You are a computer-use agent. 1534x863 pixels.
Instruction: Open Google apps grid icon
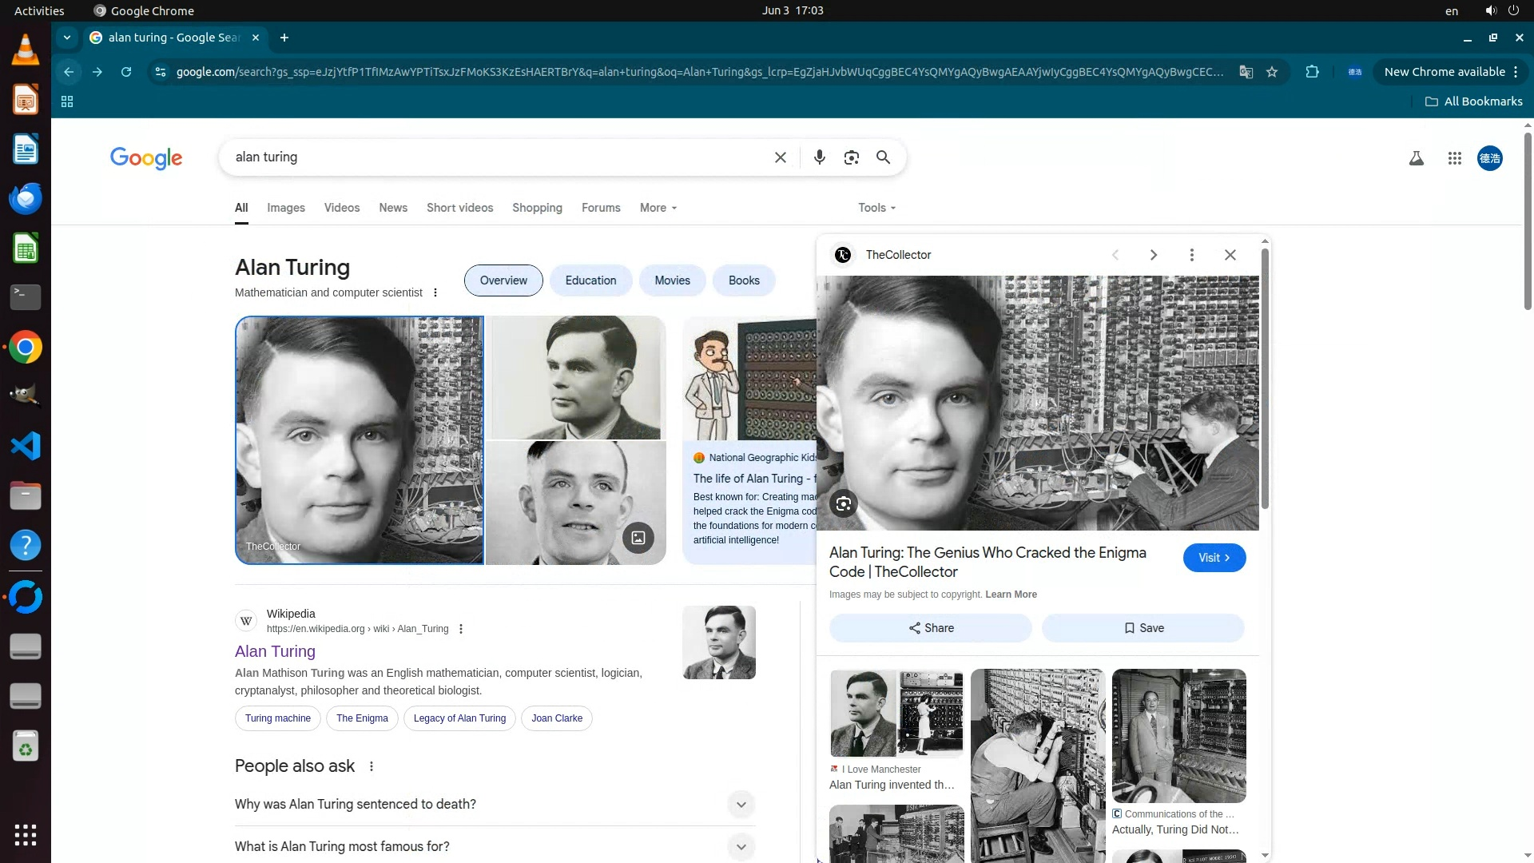pos(1454,158)
